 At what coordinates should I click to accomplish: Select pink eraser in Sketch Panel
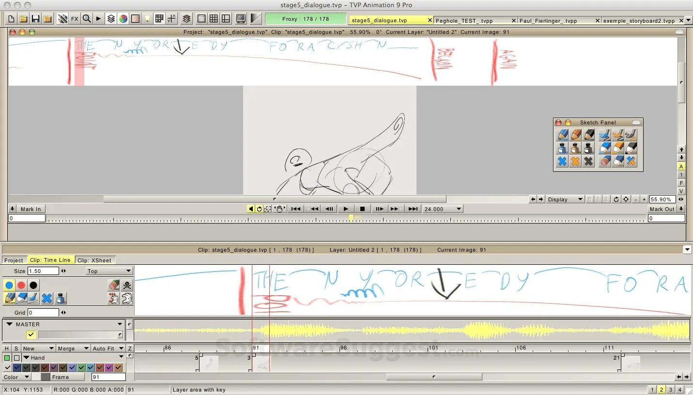[604, 161]
